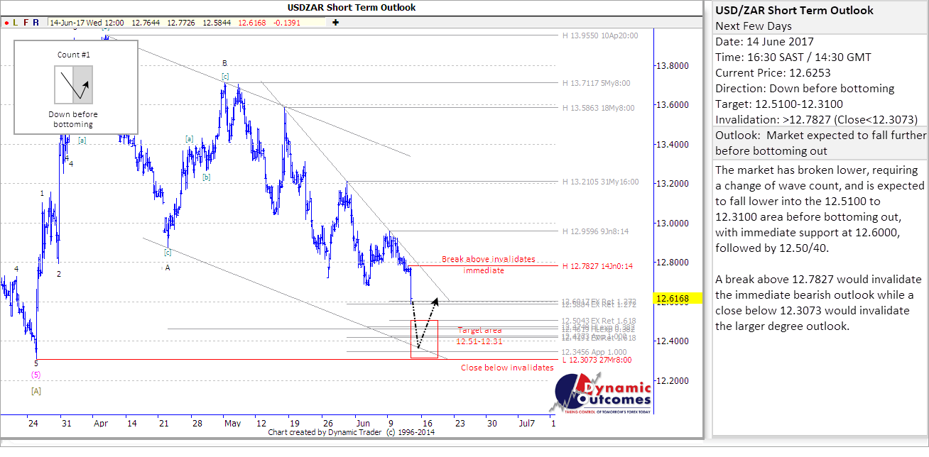This screenshot has width=929, height=457.
Task: Click the 12.3456 App. 1.000 projection label
Action: pyautogui.click(x=594, y=352)
